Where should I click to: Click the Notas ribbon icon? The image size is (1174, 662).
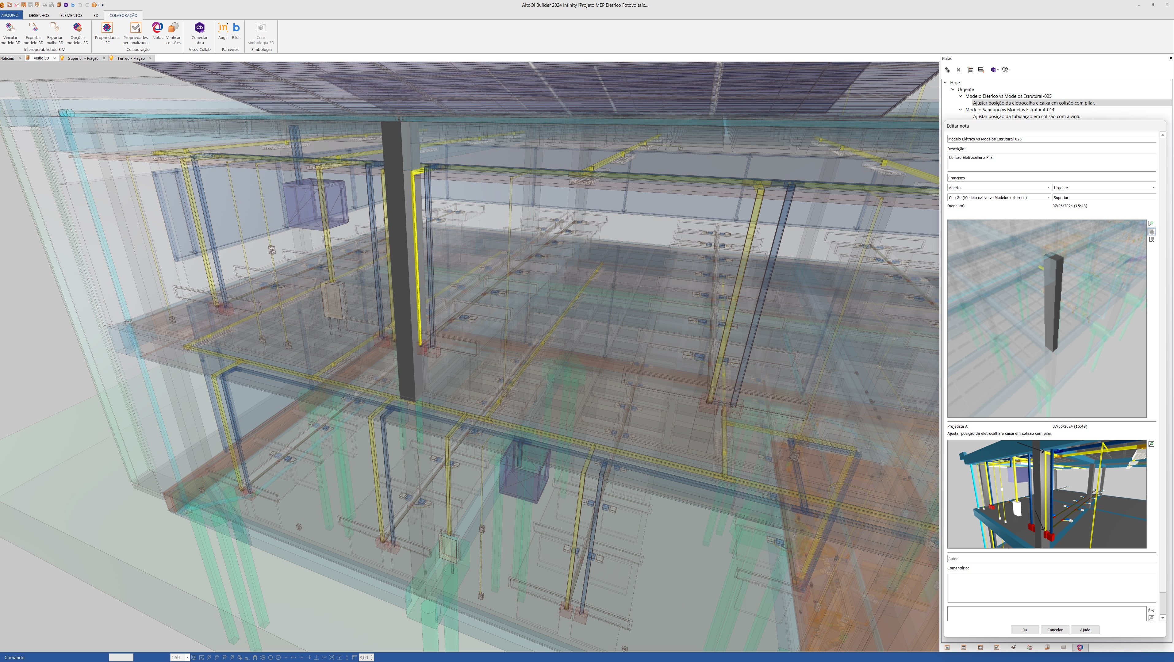(x=157, y=27)
